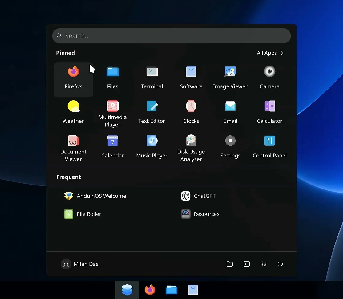This screenshot has width=343, height=299.
Task: Open settings gear in the menu footer
Action: tap(263, 264)
